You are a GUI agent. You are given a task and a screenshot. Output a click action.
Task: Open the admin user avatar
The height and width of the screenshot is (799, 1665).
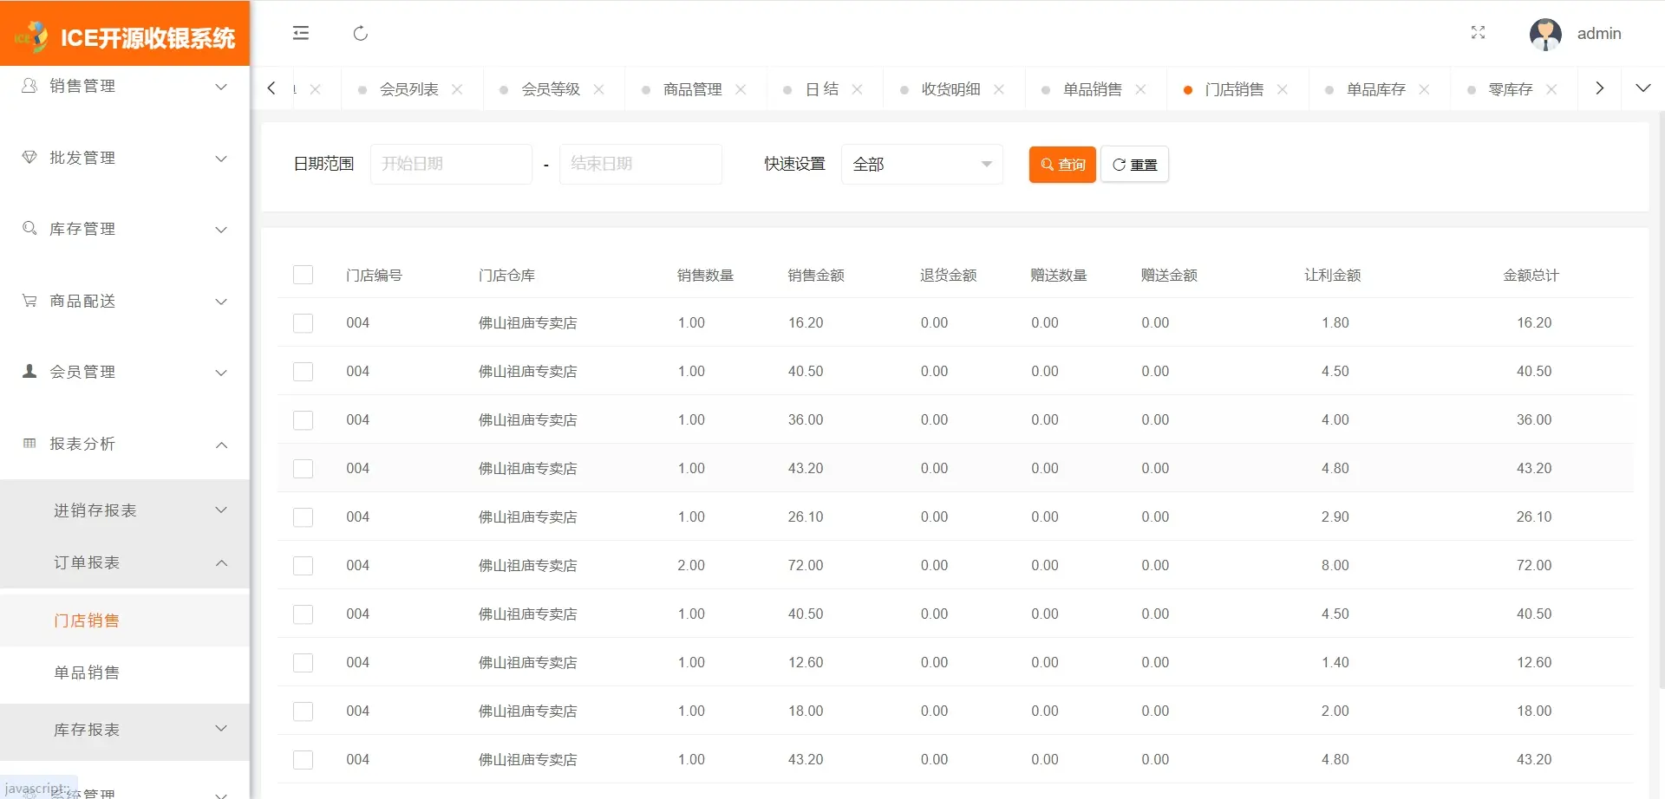tap(1545, 34)
